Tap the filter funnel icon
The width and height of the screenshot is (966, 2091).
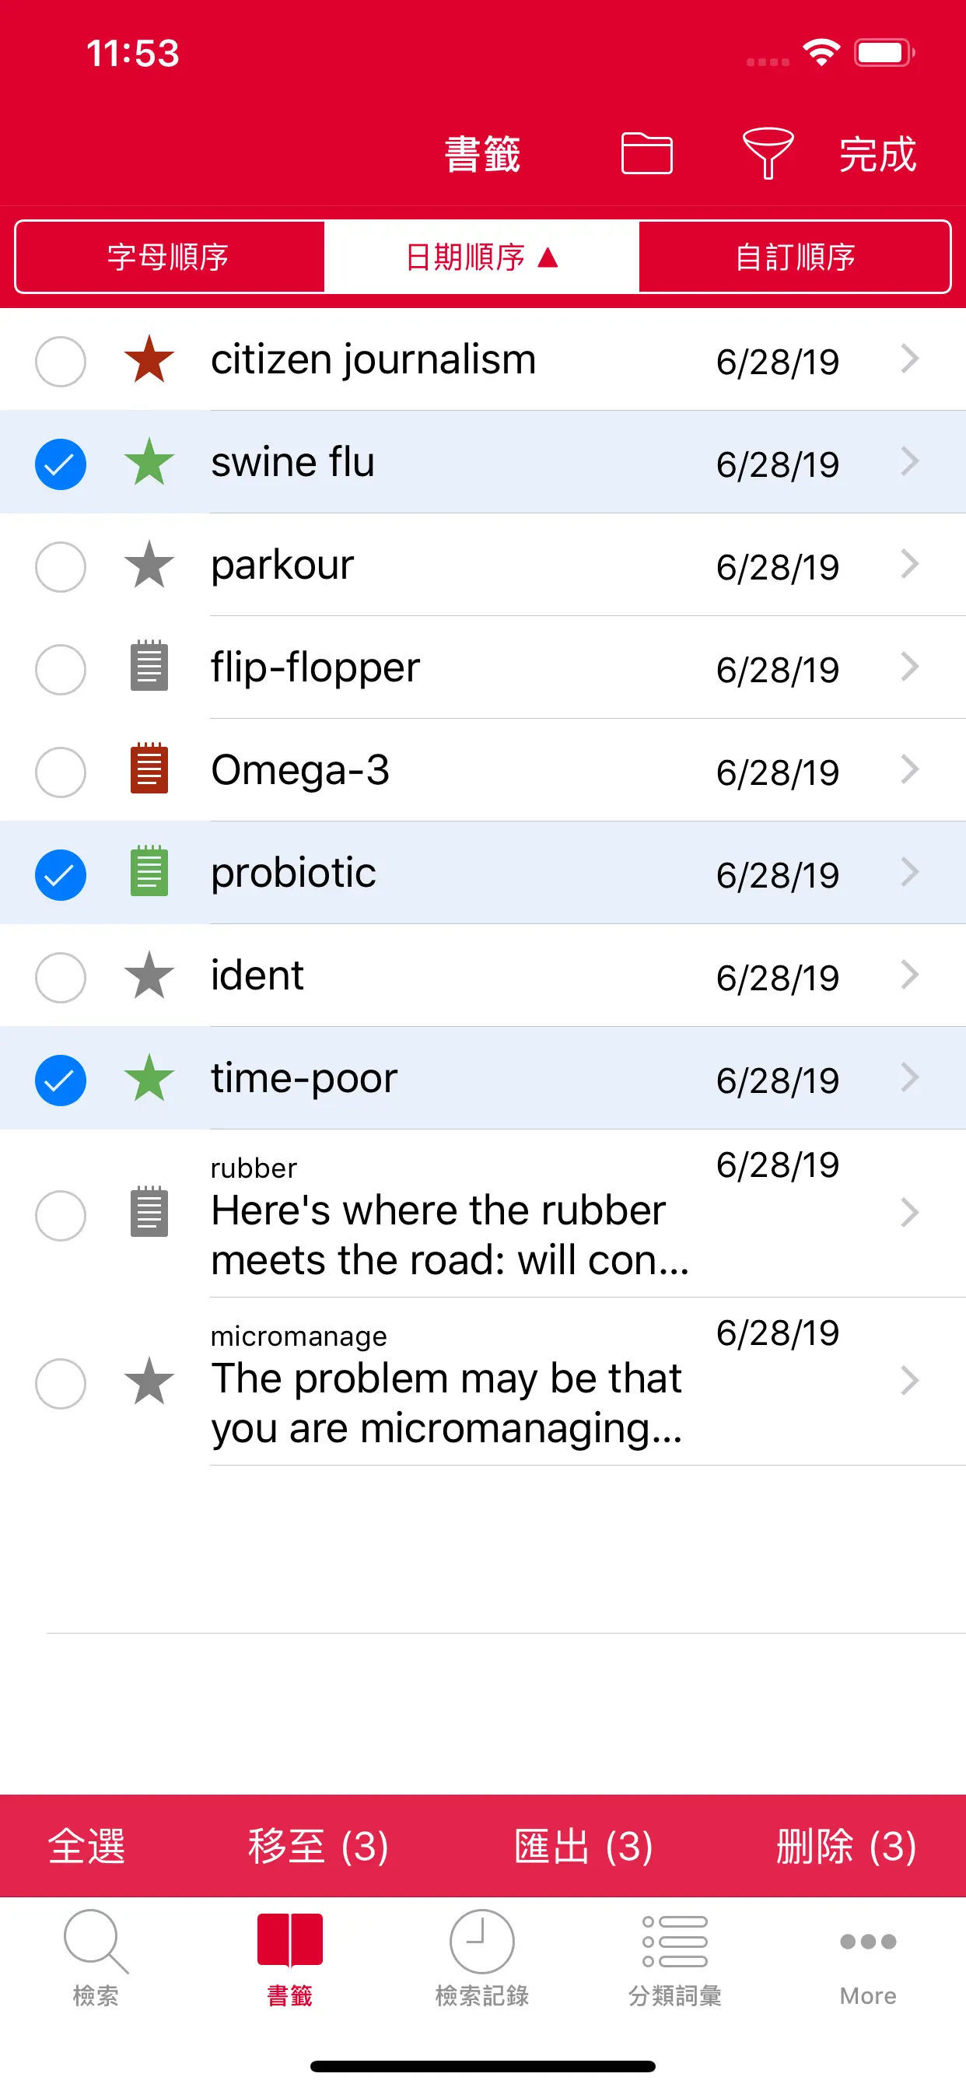pos(767,152)
